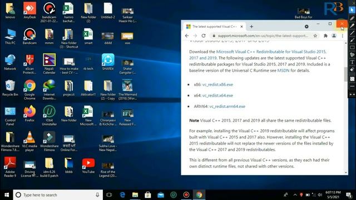
Task: Select the latest supported Visual C++ tab
Action: tap(214, 27)
